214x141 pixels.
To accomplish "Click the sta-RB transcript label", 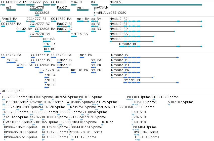I will (x=96, y=24).
